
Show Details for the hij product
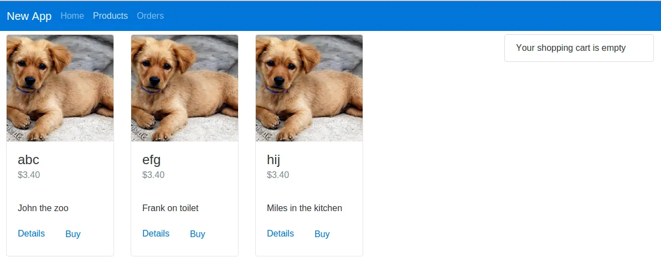coord(280,233)
